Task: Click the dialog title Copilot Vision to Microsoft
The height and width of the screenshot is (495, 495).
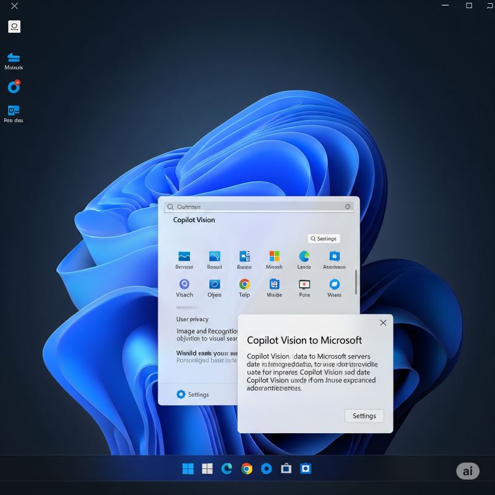Action: [304, 340]
